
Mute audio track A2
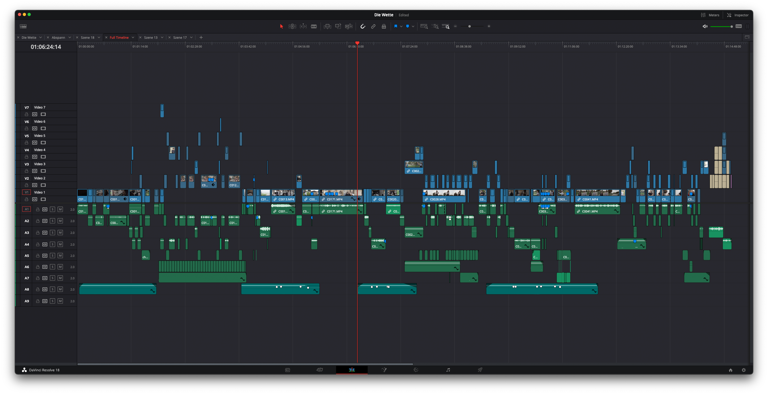60,221
